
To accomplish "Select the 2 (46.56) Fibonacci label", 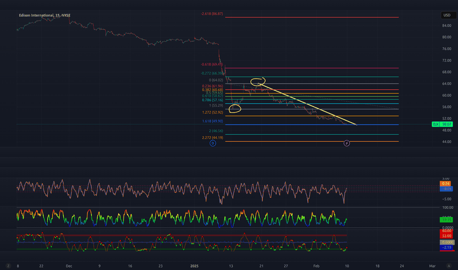I will click(216, 131).
